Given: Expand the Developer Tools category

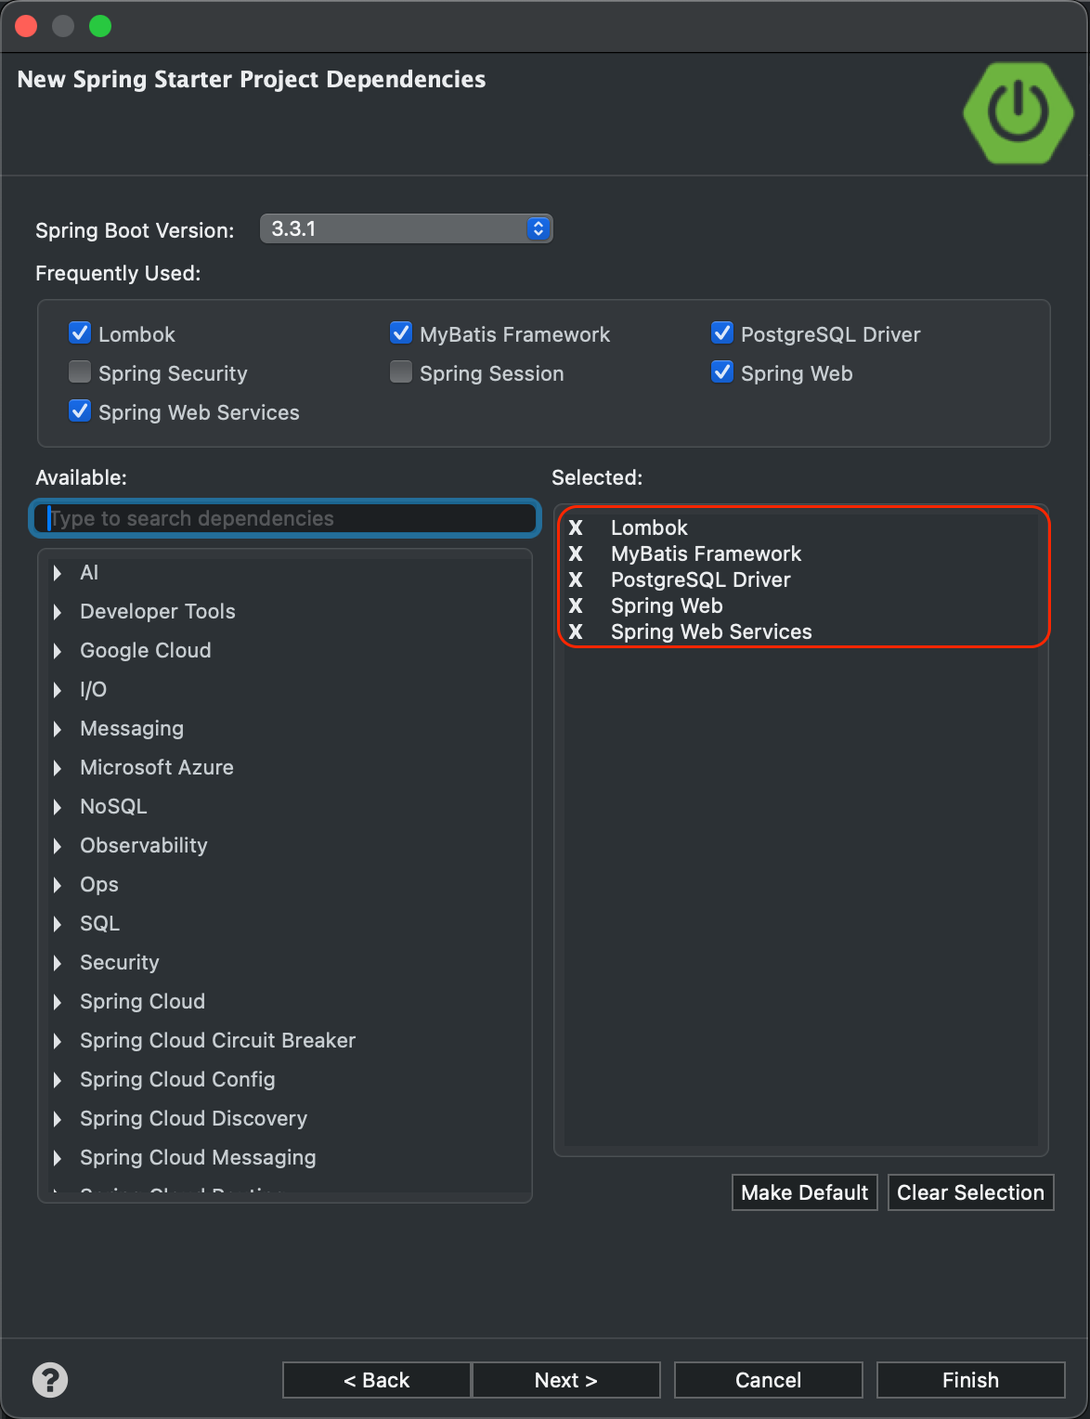Looking at the screenshot, I should coord(58,612).
